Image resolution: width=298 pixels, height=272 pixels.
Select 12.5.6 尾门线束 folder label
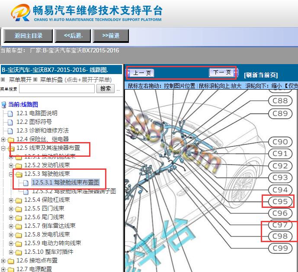click(x=44, y=217)
